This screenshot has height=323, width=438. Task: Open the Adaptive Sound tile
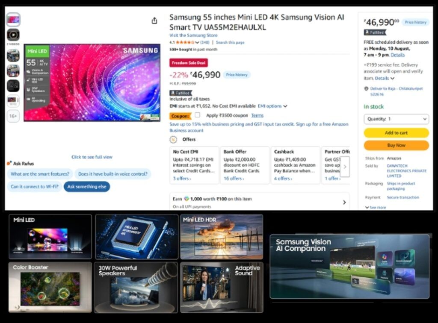click(x=222, y=287)
